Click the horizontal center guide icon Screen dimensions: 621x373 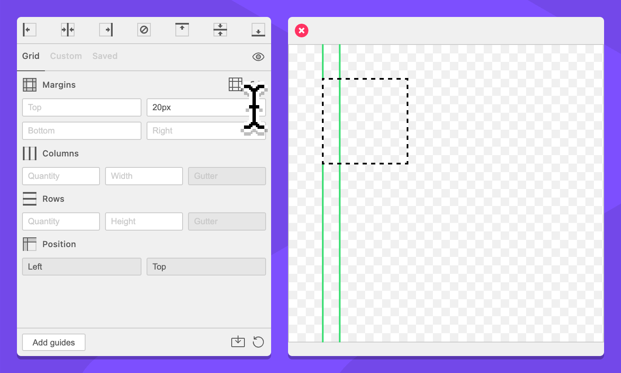pyautogui.click(x=220, y=30)
